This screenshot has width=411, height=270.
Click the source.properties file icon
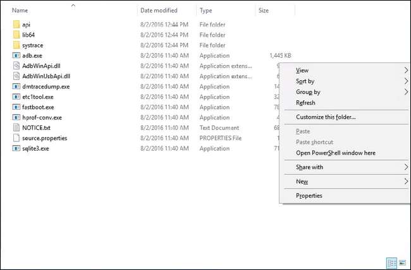coord(16,138)
